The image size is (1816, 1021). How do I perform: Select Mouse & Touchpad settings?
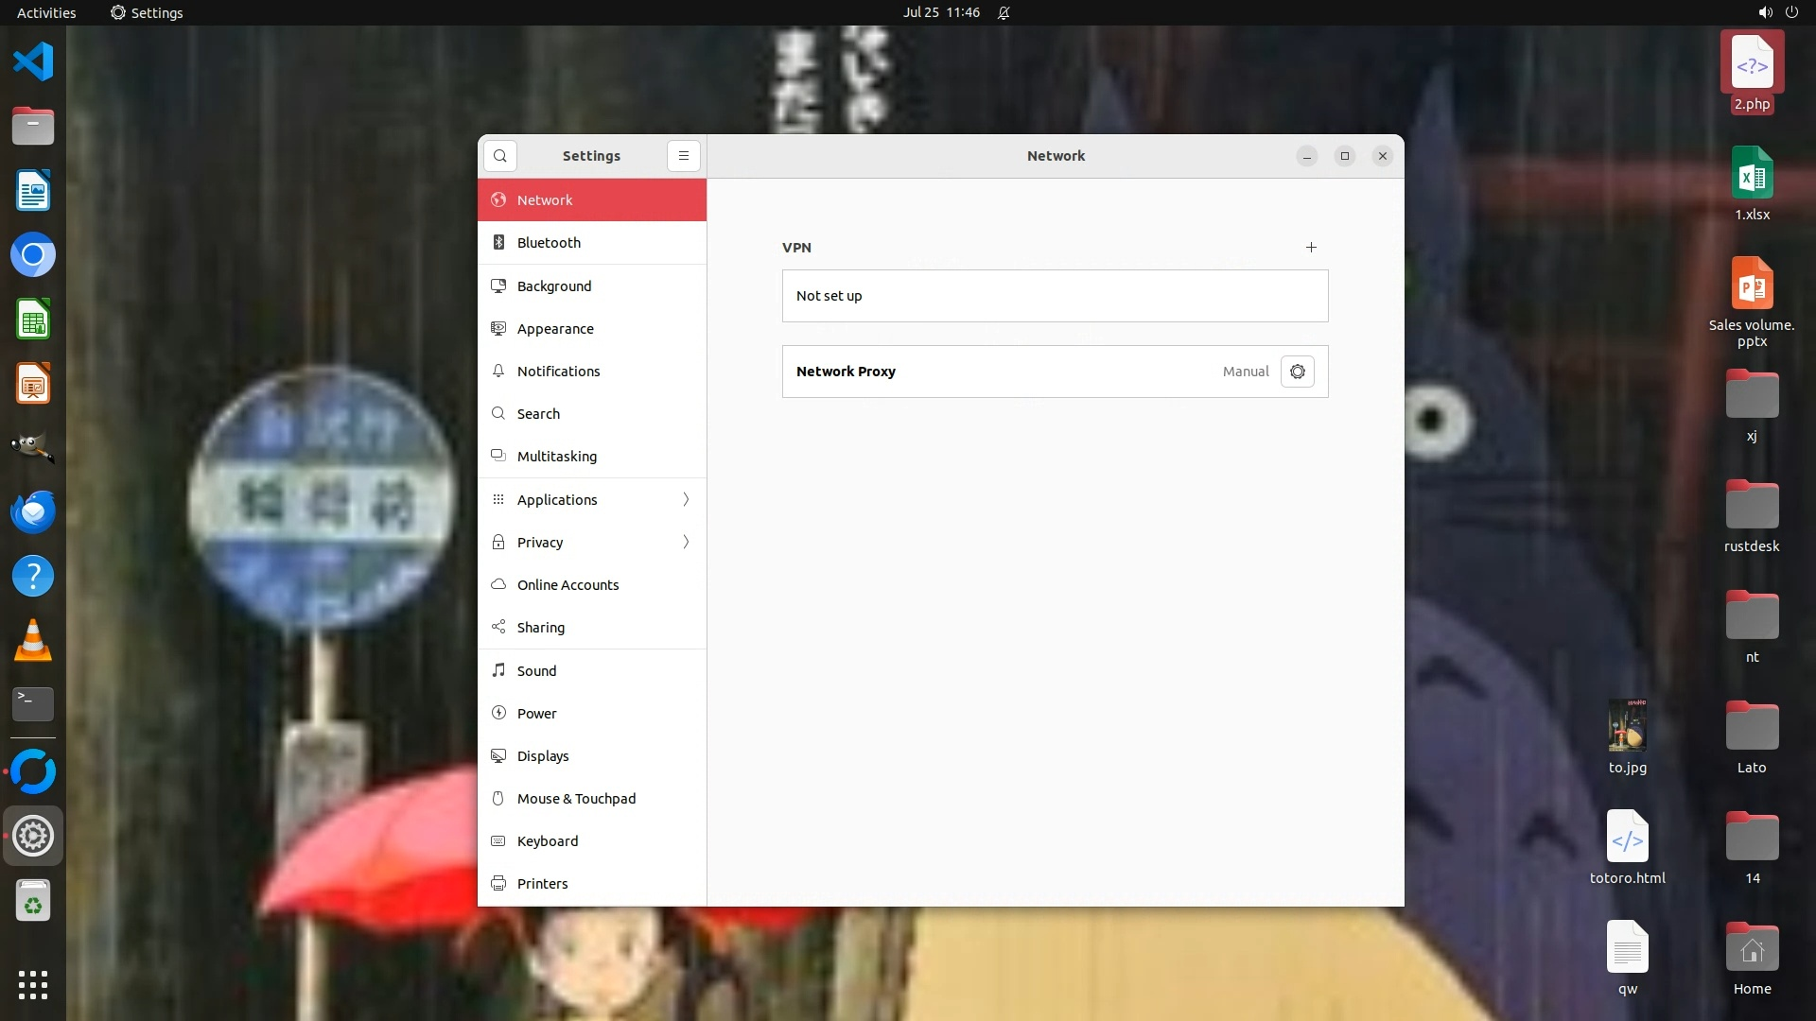coord(575,799)
